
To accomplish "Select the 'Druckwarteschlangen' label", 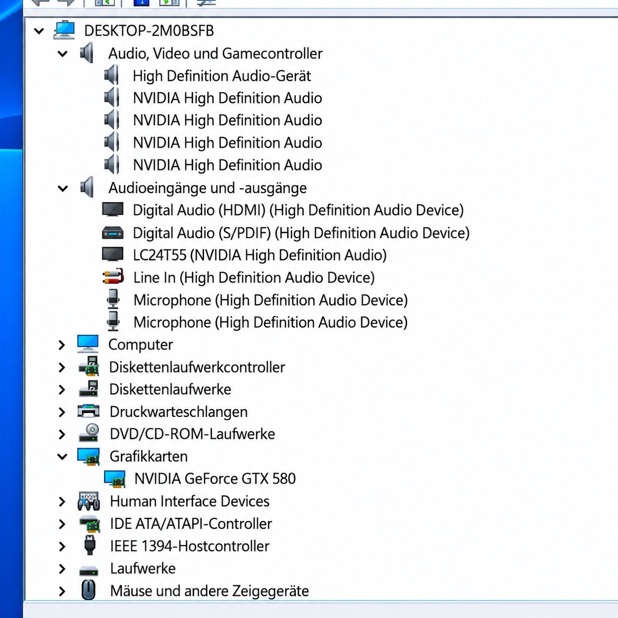I will (x=178, y=412).
